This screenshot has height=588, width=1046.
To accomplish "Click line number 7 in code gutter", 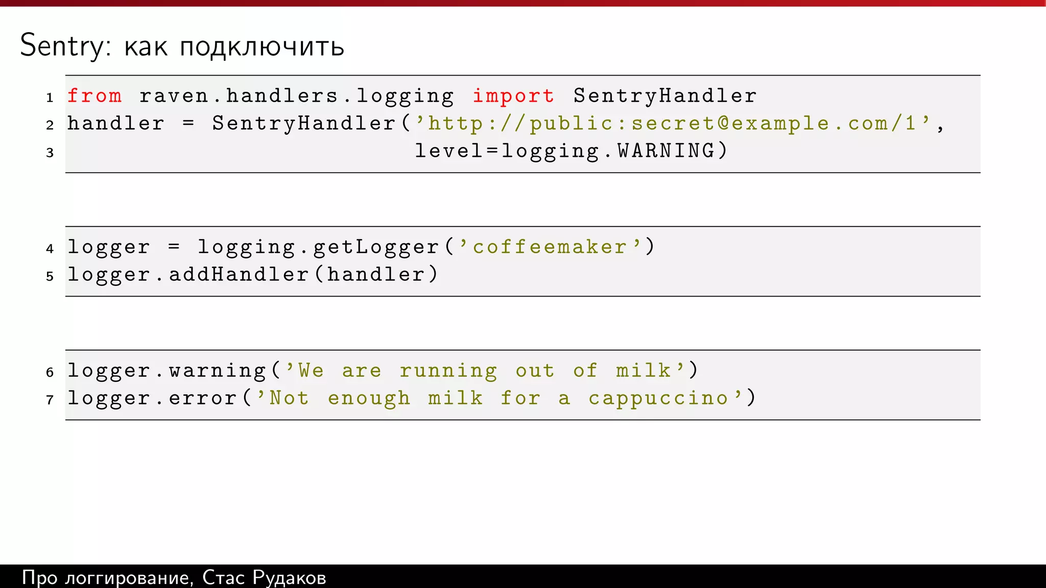I will (50, 400).
